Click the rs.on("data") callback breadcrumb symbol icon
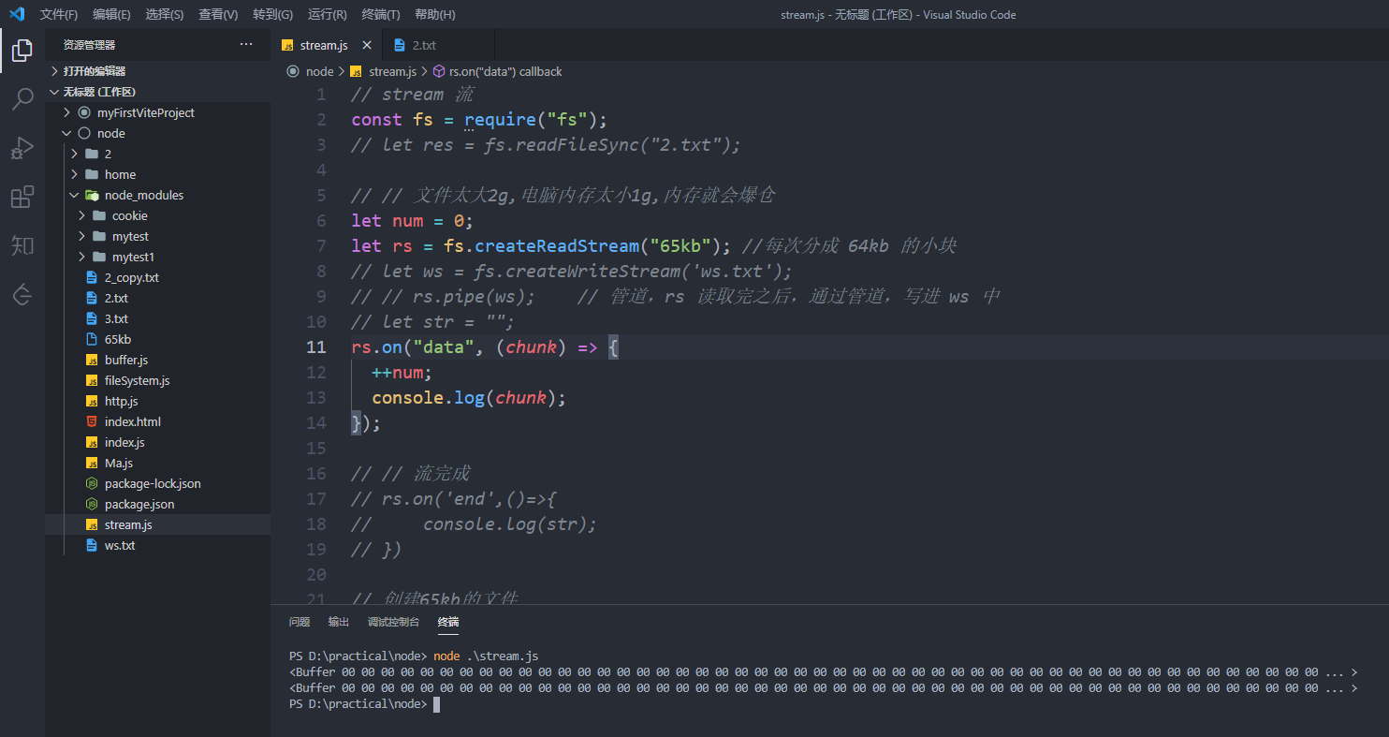1389x737 pixels. click(439, 71)
